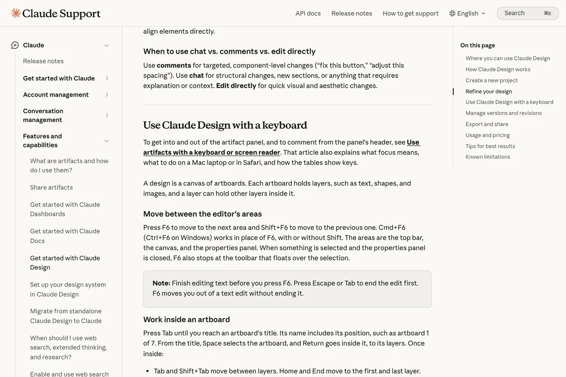
Task: Jump to Tips for best results
Action: (x=490, y=146)
